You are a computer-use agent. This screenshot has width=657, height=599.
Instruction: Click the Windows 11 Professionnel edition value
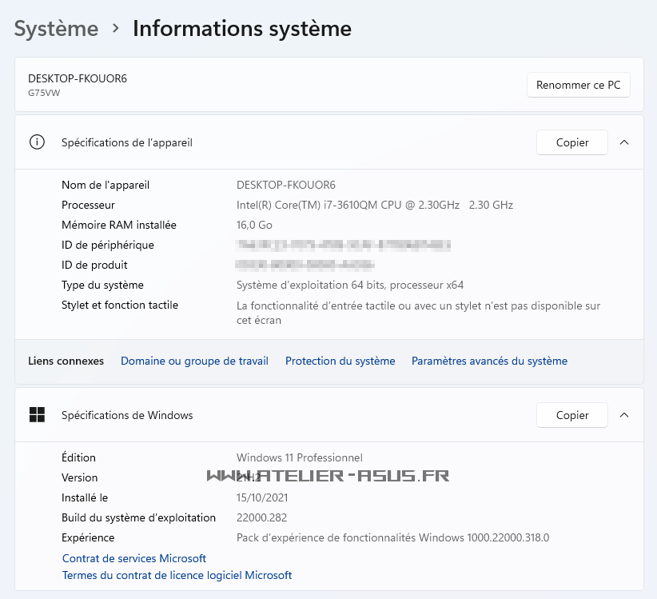[x=299, y=457]
